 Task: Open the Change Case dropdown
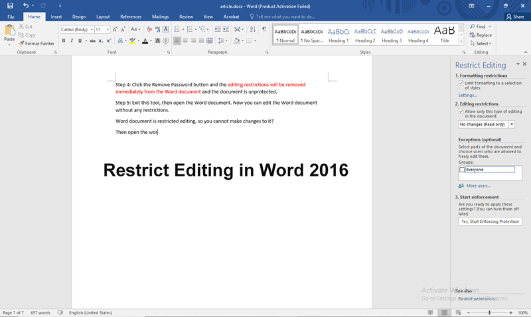tap(135, 29)
